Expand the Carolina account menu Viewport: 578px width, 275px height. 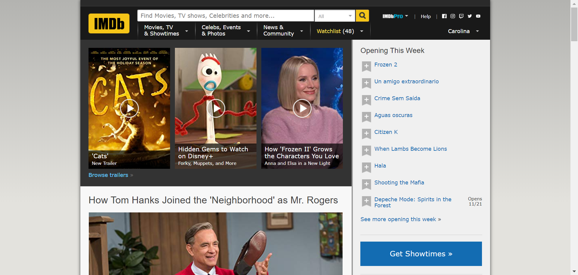pos(463,31)
